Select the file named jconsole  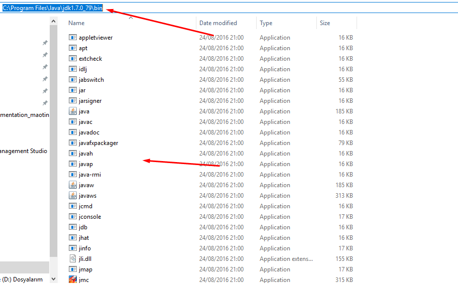click(90, 217)
